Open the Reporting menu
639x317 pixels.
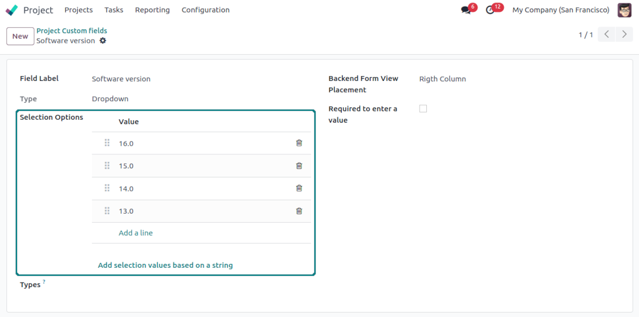coord(152,10)
